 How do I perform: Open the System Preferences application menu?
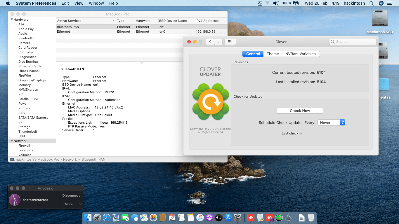(36, 3)
